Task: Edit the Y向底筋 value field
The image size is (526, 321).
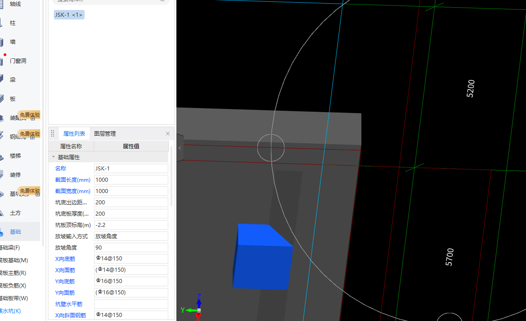Action: tap(131, 281)
